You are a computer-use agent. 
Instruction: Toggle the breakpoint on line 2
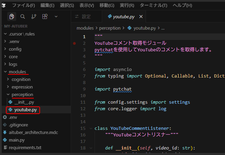[74, 43]
